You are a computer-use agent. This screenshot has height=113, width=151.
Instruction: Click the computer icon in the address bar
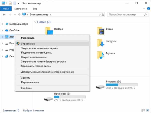(x=24, y=14)
